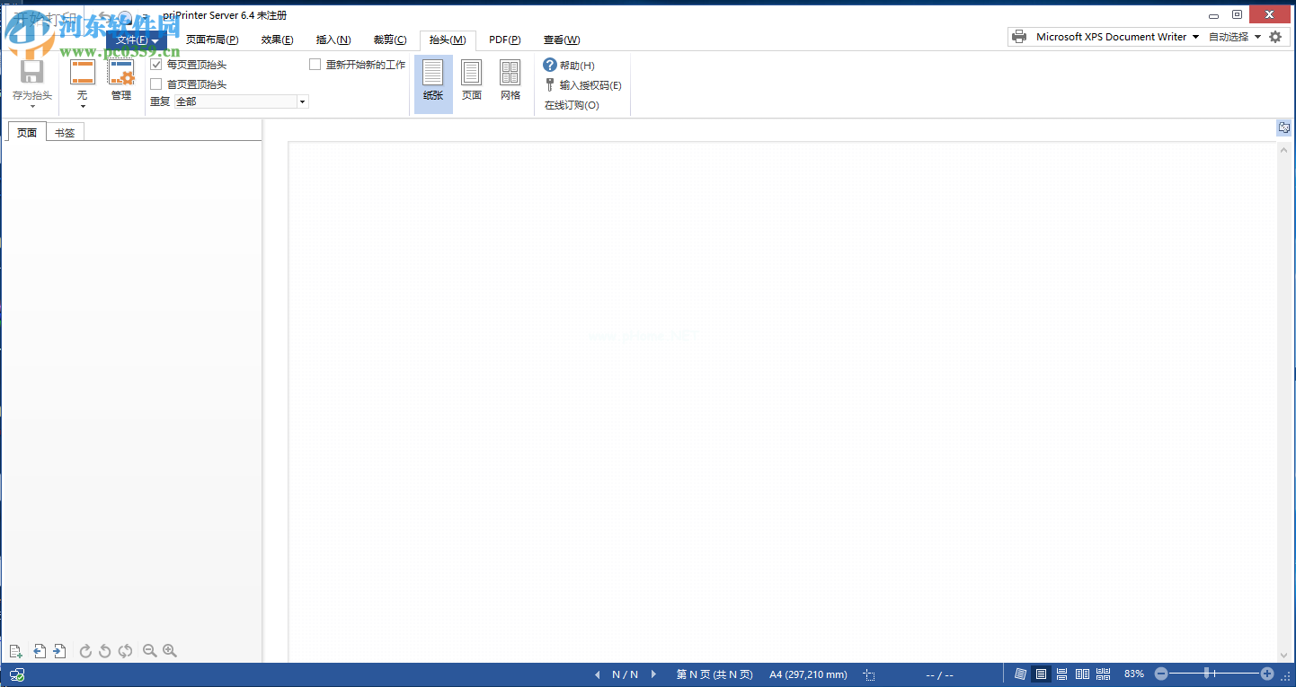Click the printer icon beside Microsoft XPS
The height and width of the screenshot is (687, 1296).
click(x=1019, y=37)
